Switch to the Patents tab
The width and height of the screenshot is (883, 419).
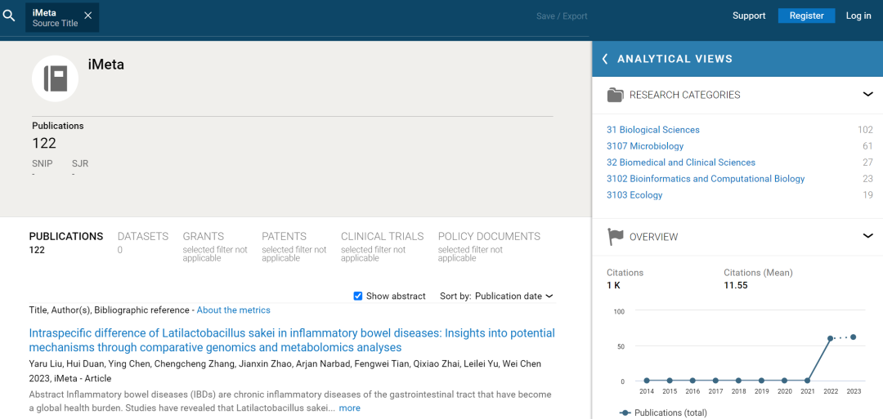(294, 247)
